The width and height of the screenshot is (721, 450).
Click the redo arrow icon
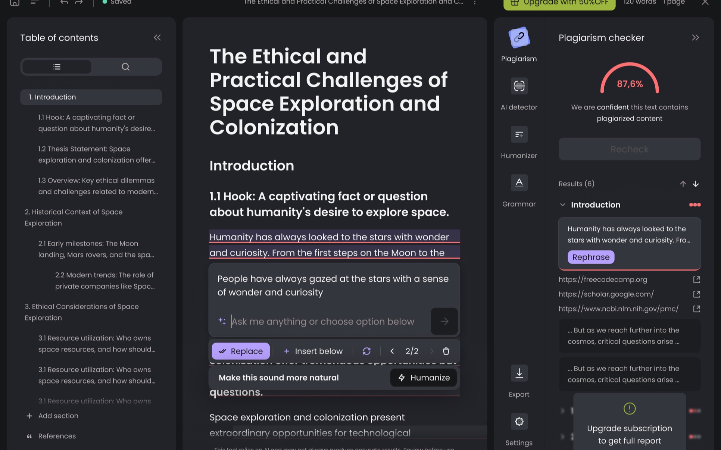(79, 3)
